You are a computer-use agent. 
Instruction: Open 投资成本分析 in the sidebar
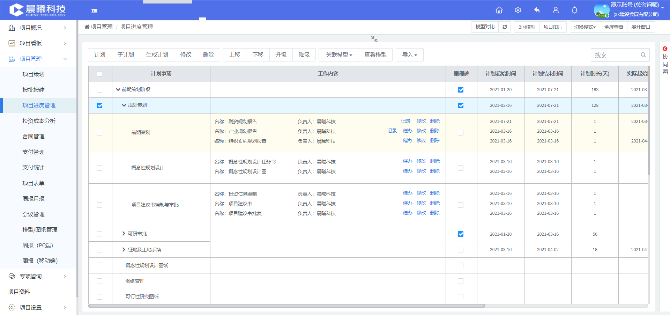[39, 121]
